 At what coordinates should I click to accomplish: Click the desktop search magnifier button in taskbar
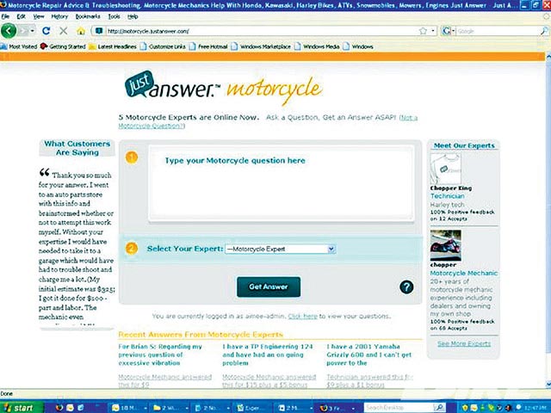point(439,407)
